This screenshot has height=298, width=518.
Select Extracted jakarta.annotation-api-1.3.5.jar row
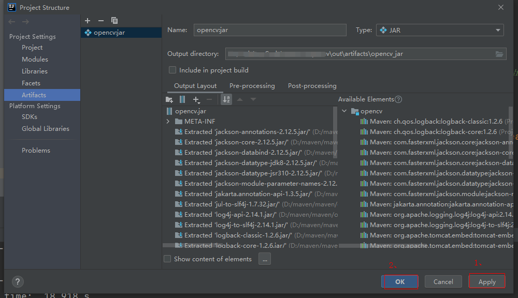[x=256, y=193]
